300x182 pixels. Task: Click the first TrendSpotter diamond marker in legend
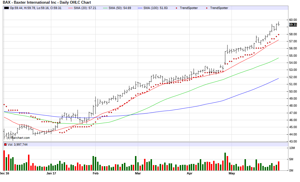(176, 8)
